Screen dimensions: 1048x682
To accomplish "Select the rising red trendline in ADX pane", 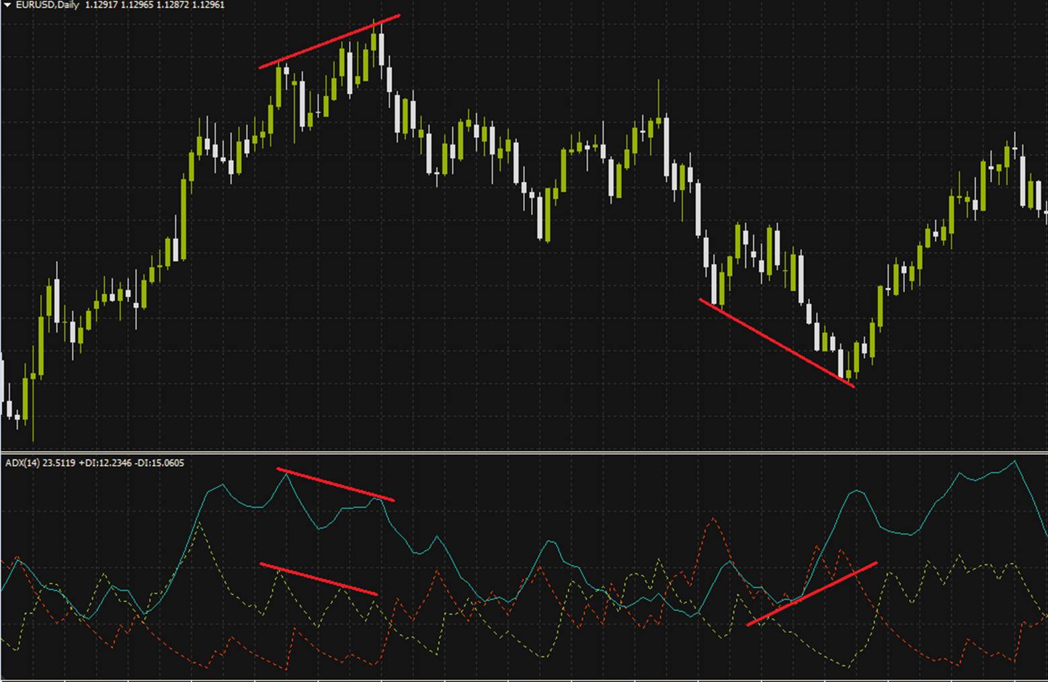I will [811, 594].
